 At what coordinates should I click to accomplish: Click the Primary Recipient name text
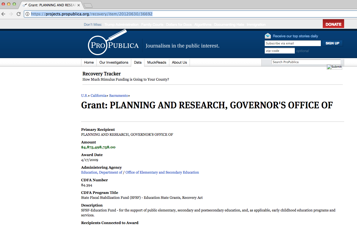coord(127,135)
